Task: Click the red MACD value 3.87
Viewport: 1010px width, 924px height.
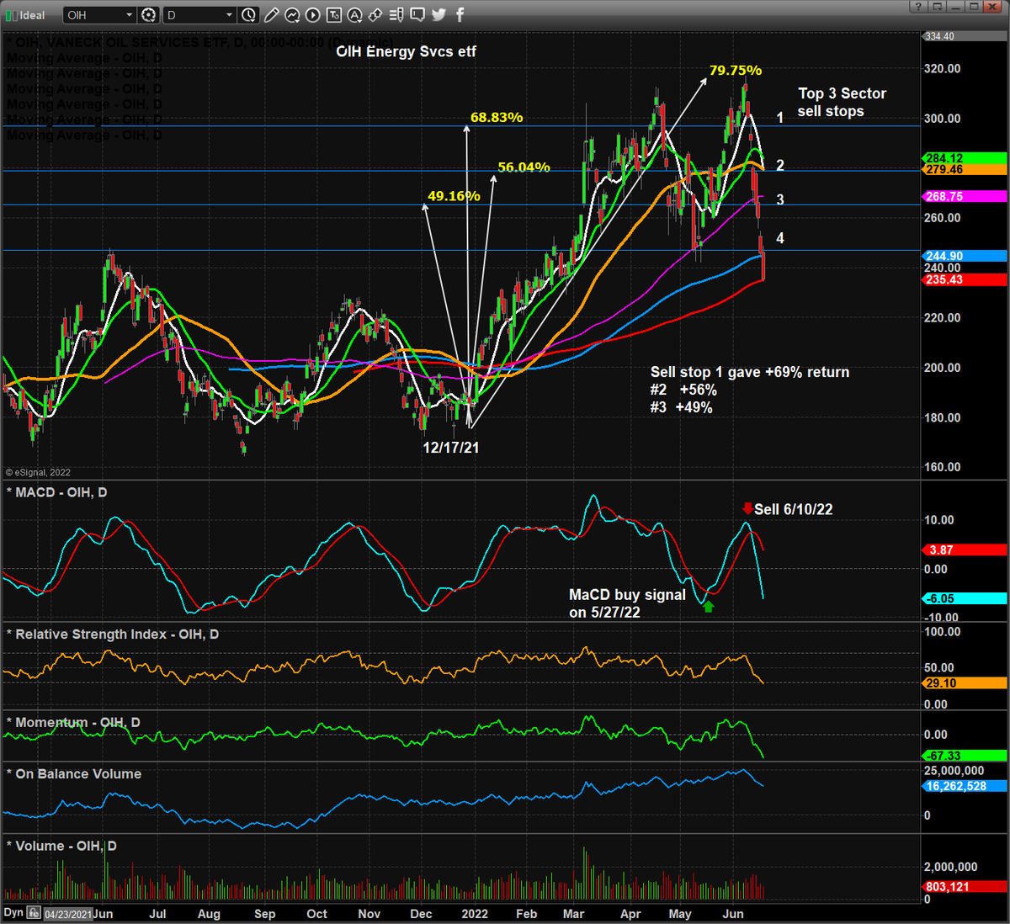Action: [x=965, y=550]
